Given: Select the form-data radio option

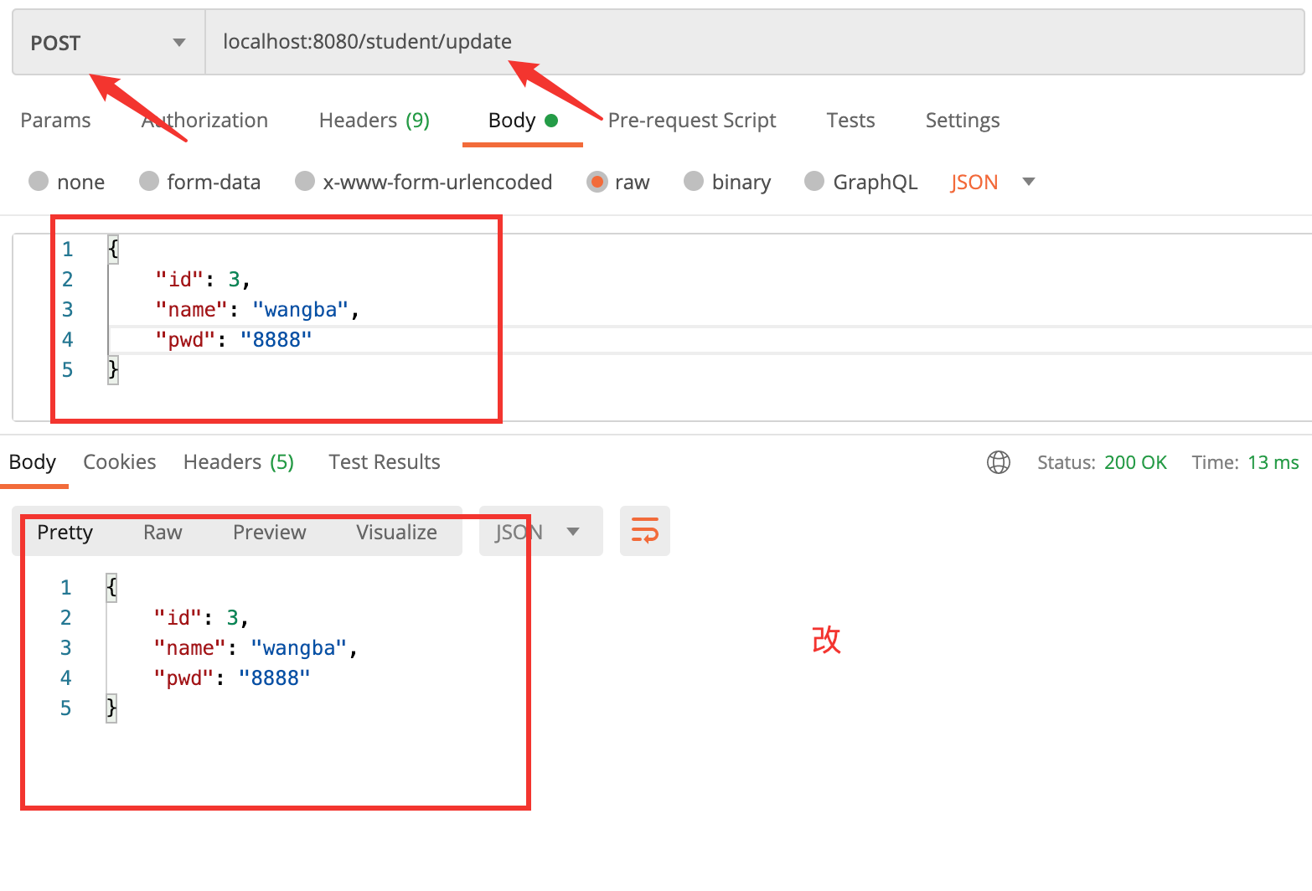Looking at the screenshot, I should point(149,182).
